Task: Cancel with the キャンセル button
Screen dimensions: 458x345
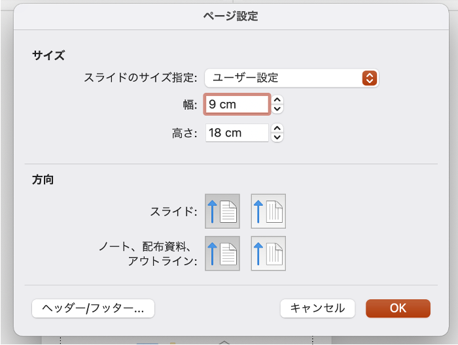Action: click(317, 308)
